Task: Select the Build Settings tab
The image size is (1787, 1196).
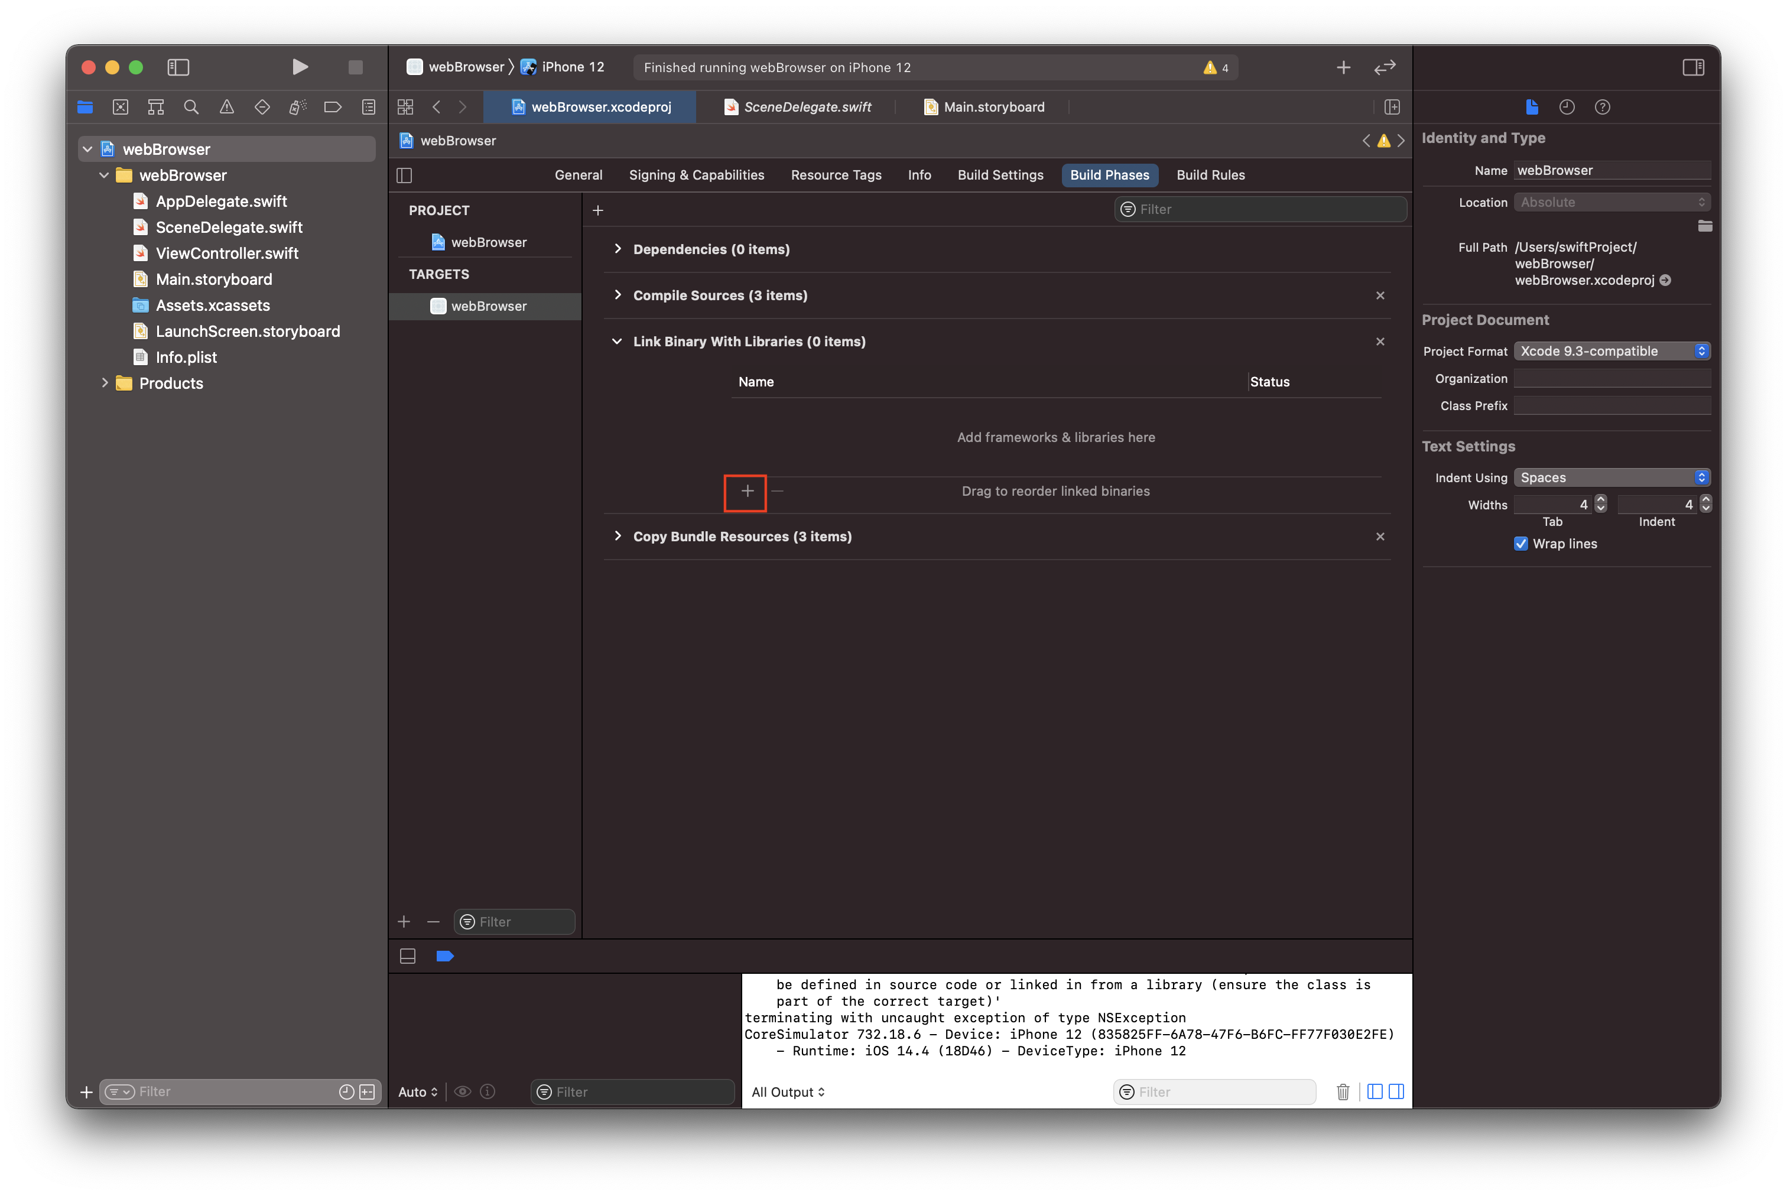Action: pyautogui.click(x=1000, y=175)
